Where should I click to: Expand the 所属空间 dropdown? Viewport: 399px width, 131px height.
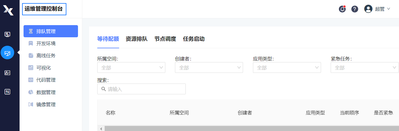(x=131, y=67)
